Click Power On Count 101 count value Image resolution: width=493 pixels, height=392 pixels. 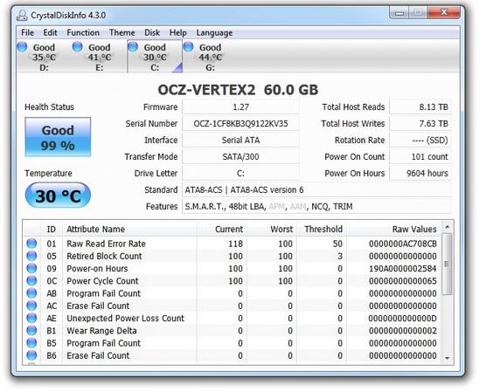(420, 157)
